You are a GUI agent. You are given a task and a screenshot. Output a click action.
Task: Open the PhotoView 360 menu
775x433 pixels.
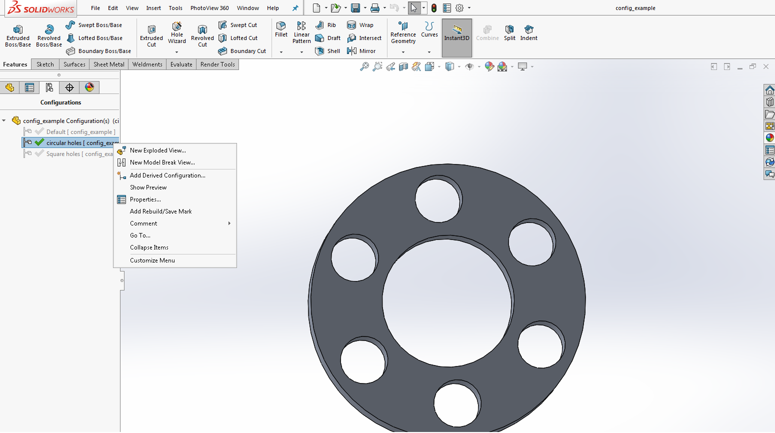209,8
